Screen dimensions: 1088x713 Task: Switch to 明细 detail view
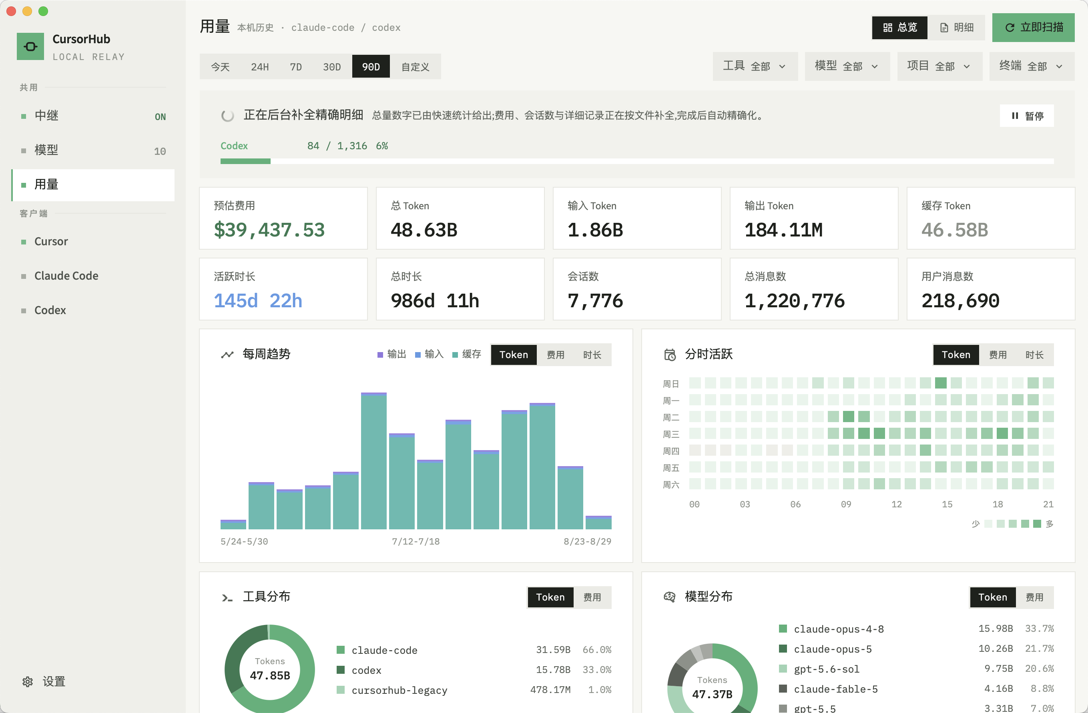point(956,28)
